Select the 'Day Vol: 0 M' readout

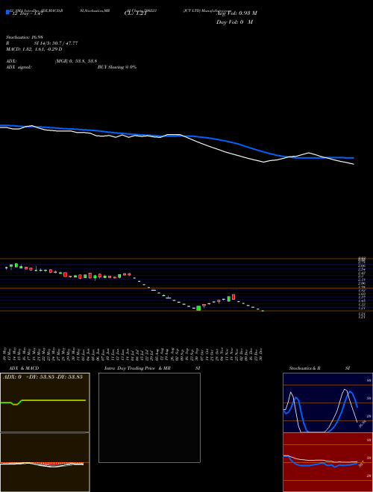(x=234, y=22)
